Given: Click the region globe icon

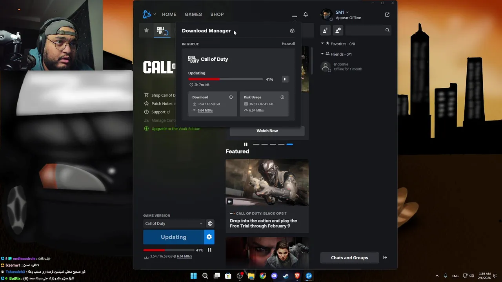Looking at the screenshot, I should click(210, 223).
